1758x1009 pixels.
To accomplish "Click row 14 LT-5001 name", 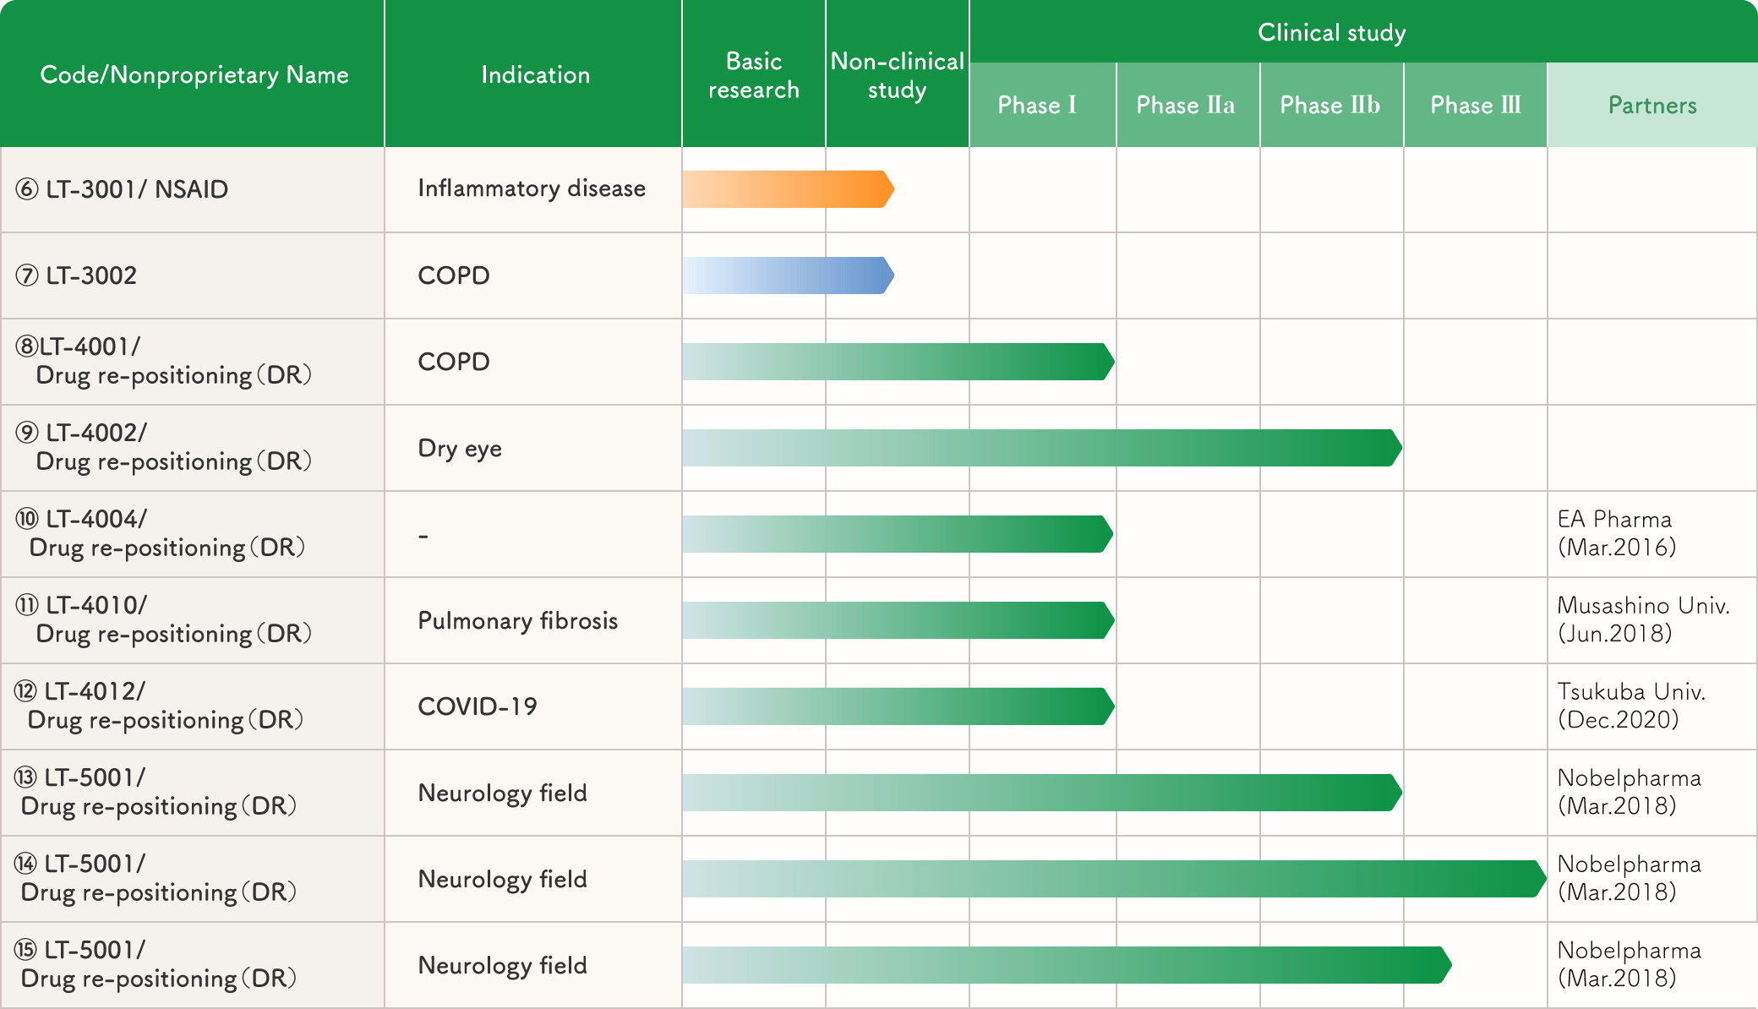I will [x=156, y=878].
